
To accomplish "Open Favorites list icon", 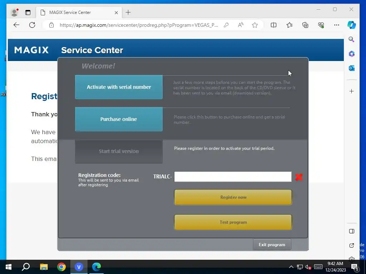I will tap(290, 25).
